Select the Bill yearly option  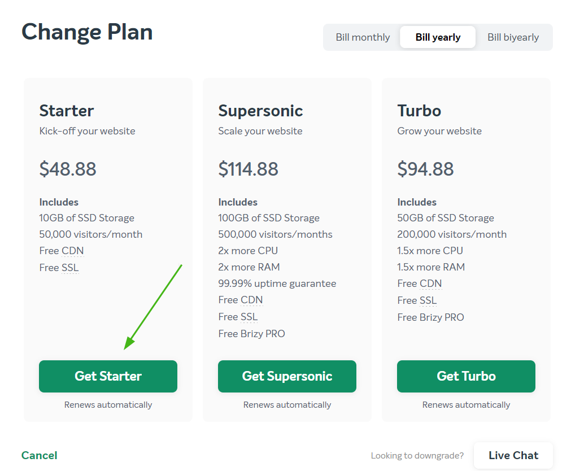(438, 37)
